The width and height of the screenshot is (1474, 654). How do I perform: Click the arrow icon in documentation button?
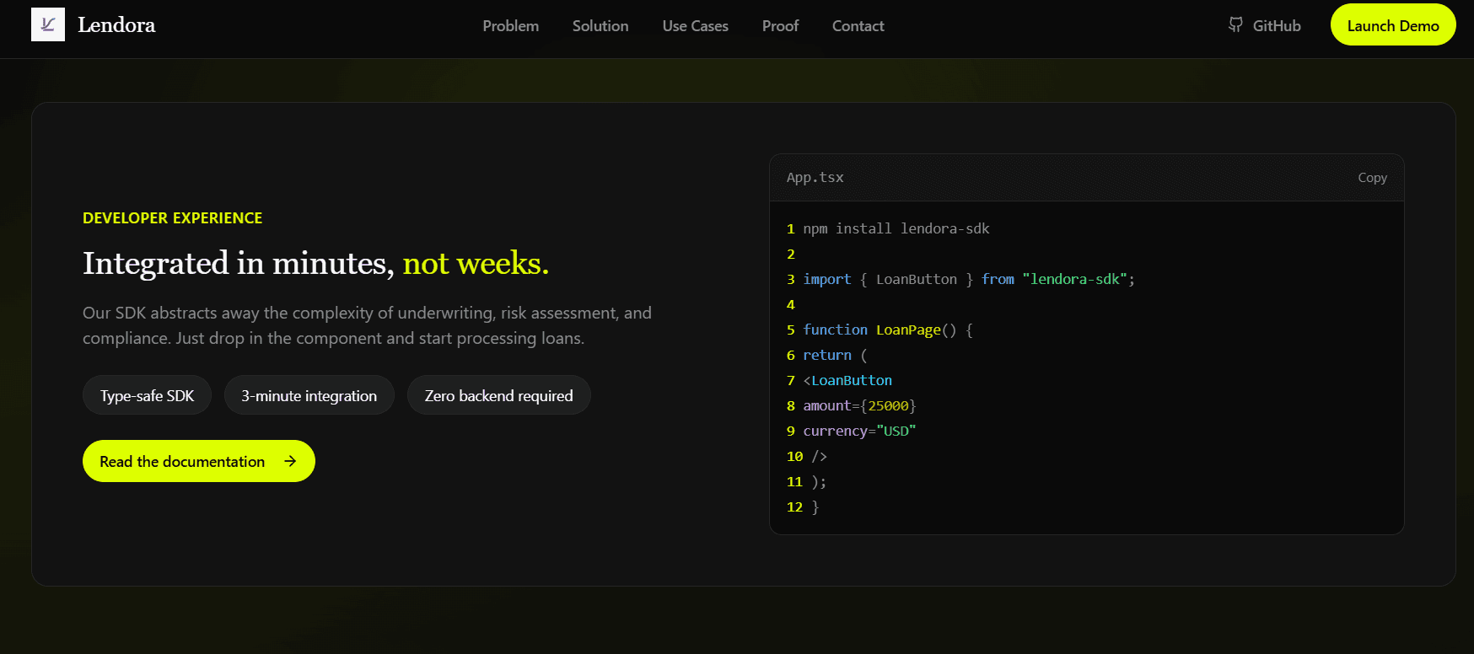click(290, 461)
